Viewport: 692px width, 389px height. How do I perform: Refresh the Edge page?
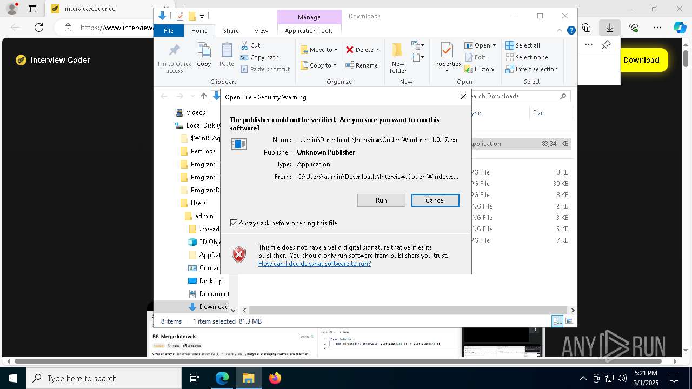(38, 28)
